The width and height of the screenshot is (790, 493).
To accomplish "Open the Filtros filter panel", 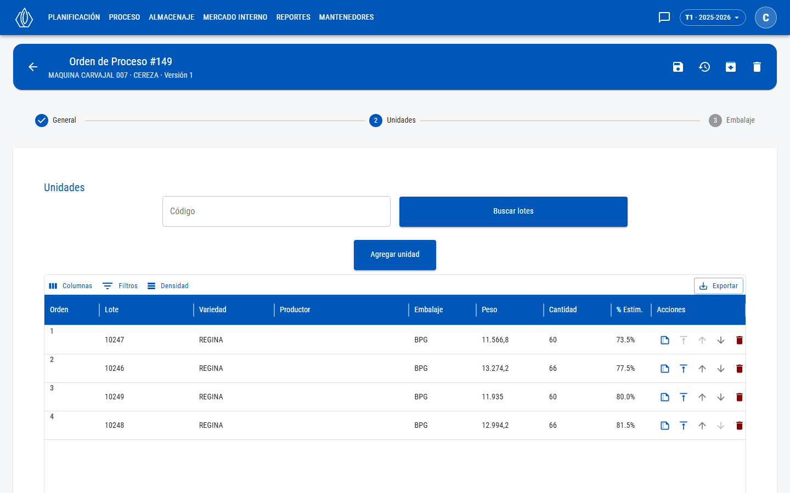I will click(120, 286).
